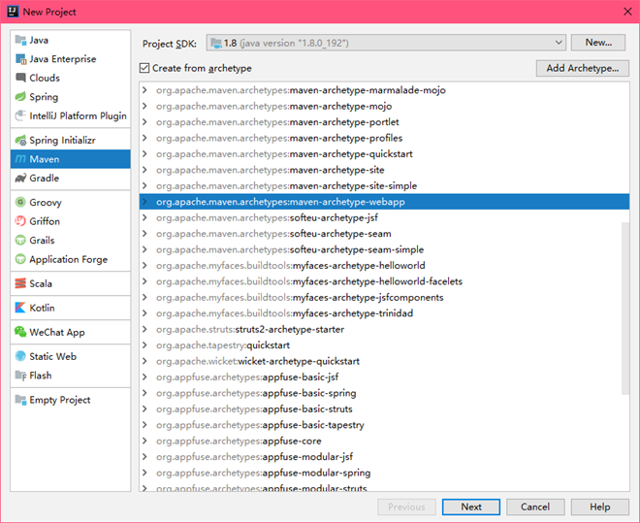This screenshot has height=523, width=640.
Task: Click the Grails icon
Action: [20, 240]
